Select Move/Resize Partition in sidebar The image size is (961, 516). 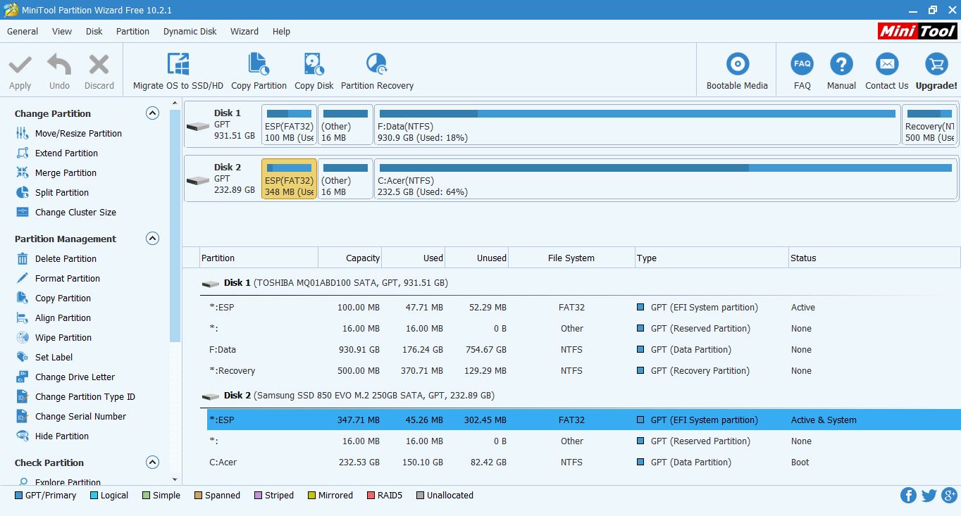coord(78,133)
